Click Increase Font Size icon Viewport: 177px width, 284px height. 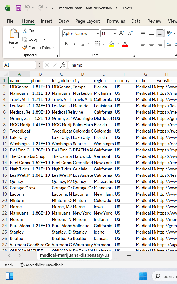click(122, 33)
